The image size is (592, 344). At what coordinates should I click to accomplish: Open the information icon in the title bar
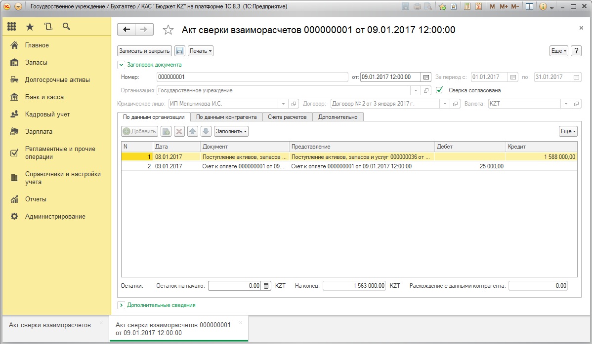click(543, 6)
